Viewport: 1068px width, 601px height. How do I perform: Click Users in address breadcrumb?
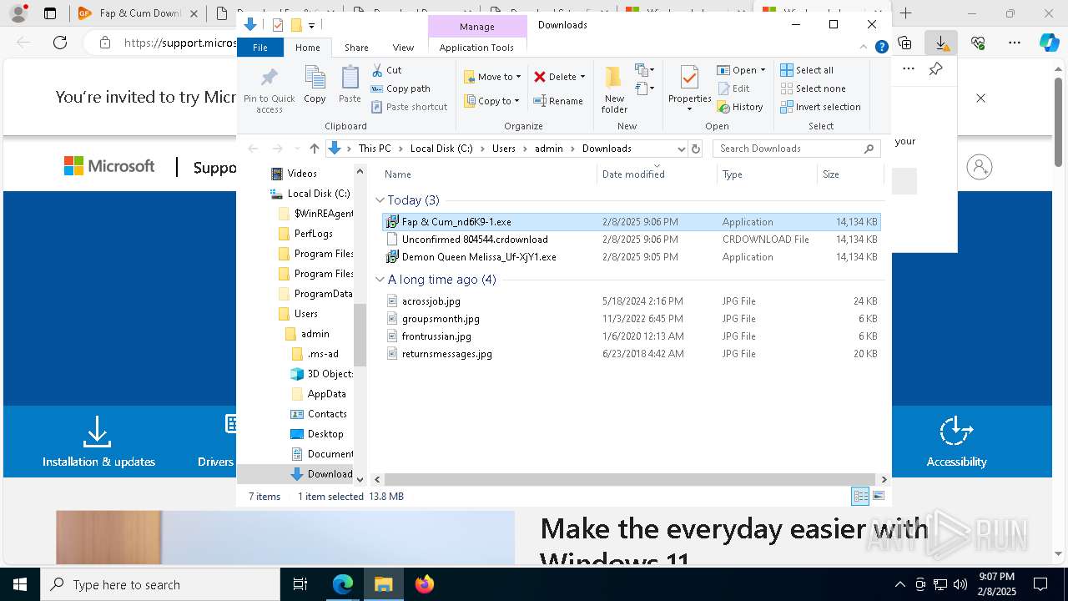503,149
